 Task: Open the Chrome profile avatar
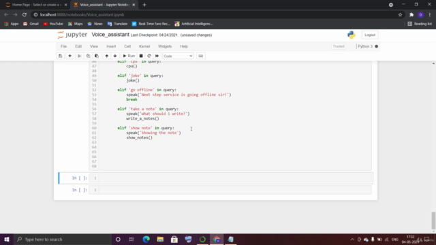(421, 15)
